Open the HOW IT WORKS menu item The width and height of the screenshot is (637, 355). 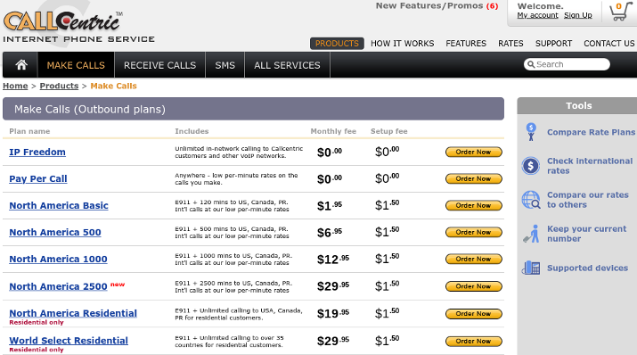[402, 44]
